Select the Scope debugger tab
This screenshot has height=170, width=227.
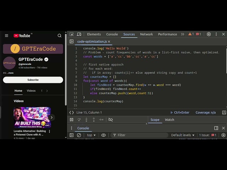coord(155,120)
